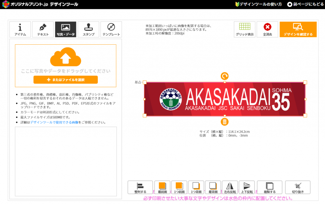Viewport: 325px width, 204px height.
Task: Click 切り抜き crop tool
Action: [298, 188]
